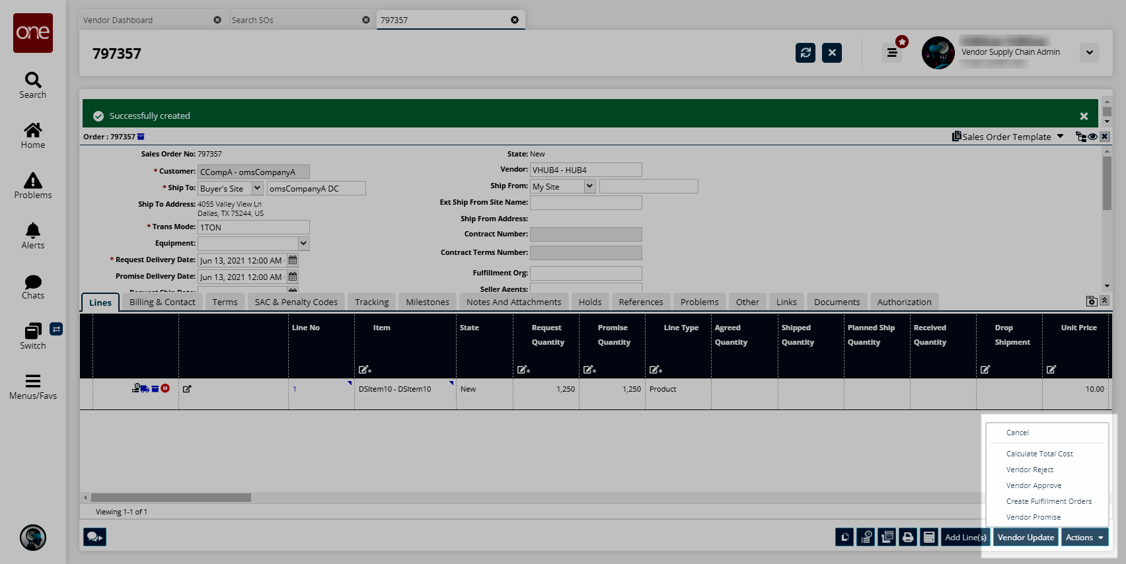This screenshot has width=1126, height=564.
Task: Switch to the Billing & Contact tab
Action: [x=162, y=302]
